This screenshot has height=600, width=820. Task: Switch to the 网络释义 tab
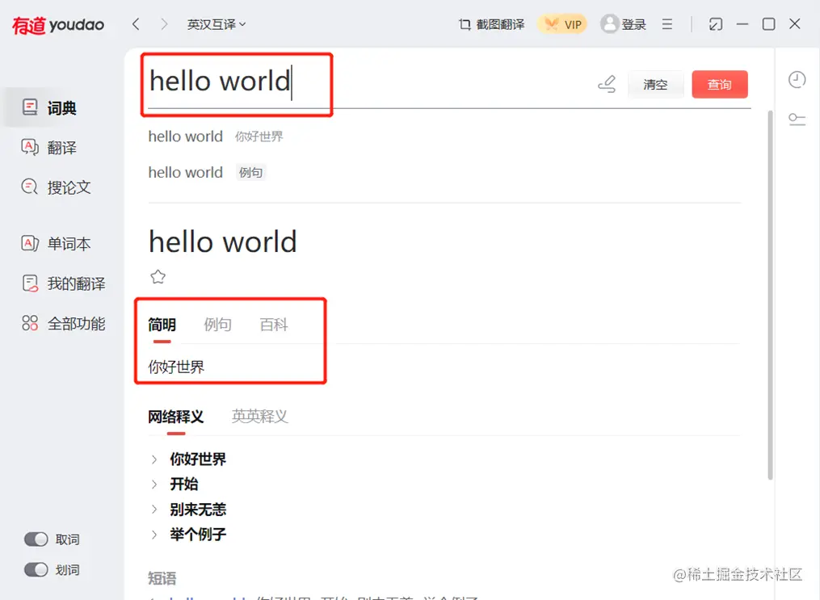[176, 417]
